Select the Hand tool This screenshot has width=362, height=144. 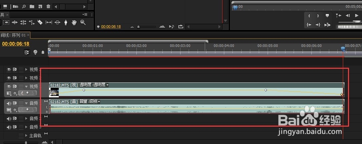tap(74, 22)
